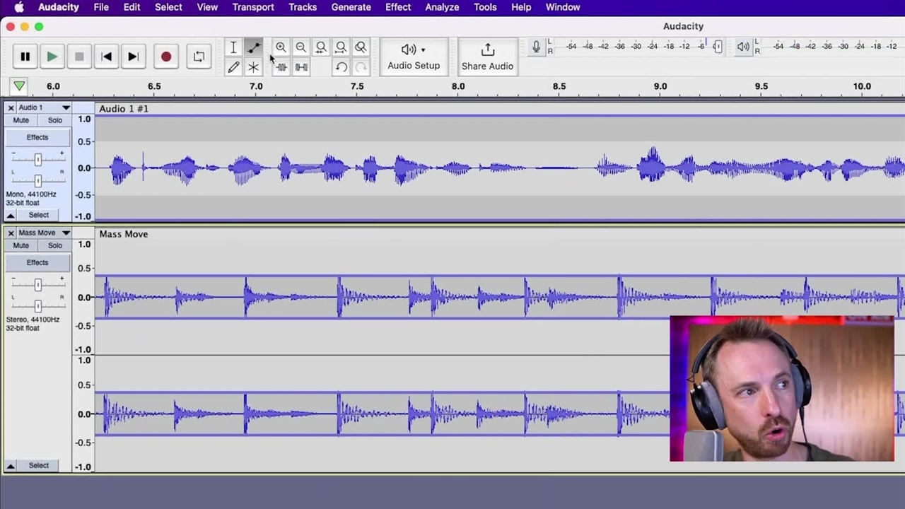The width and height of the screenshot is (905, 509).
Task: Open the Audio Setup dropdown
Action: tap(414, 57)
